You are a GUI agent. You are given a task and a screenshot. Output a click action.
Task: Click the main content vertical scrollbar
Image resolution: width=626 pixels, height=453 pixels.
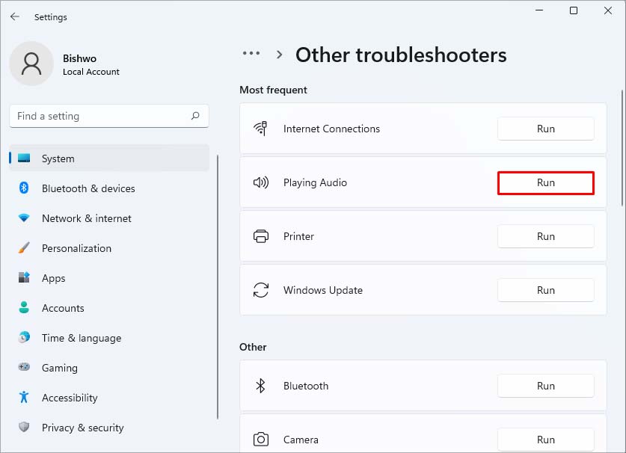pyautogui.click(x=622, y=148)
